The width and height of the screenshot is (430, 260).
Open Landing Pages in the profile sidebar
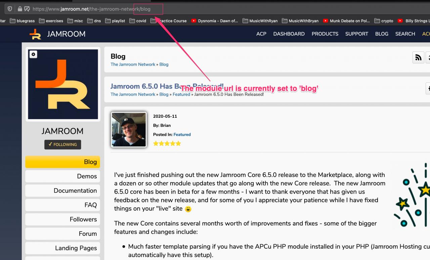62,248
